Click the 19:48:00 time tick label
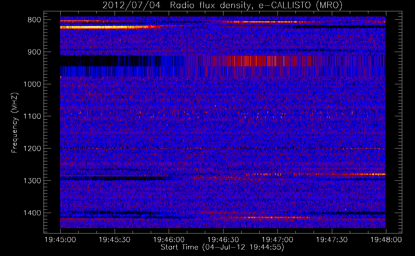 [x=386, y=240]
